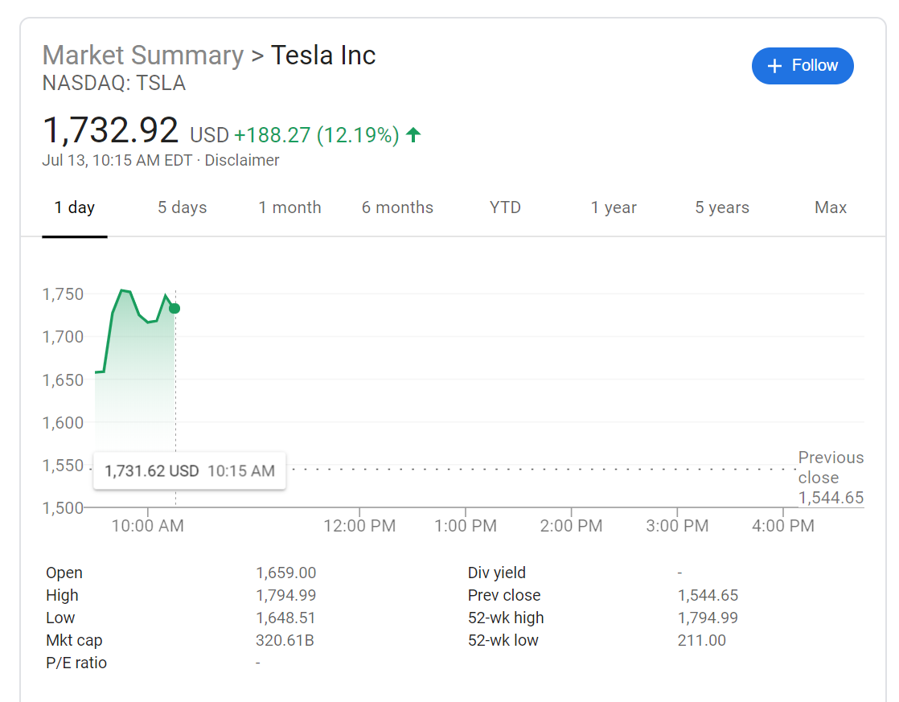This screenshot has width=899, height=702.
Task: Click the green price marker dot on chart
Action: 174,309
